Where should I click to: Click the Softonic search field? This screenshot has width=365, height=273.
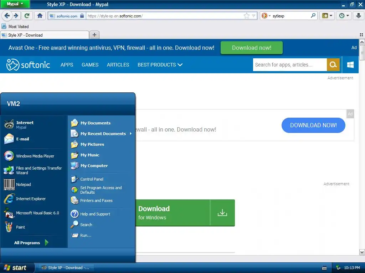(290, 65)
